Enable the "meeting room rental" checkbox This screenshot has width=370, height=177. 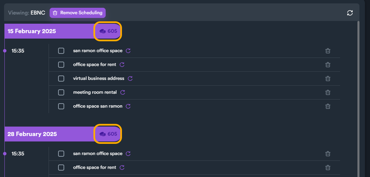tap(61, 92)
